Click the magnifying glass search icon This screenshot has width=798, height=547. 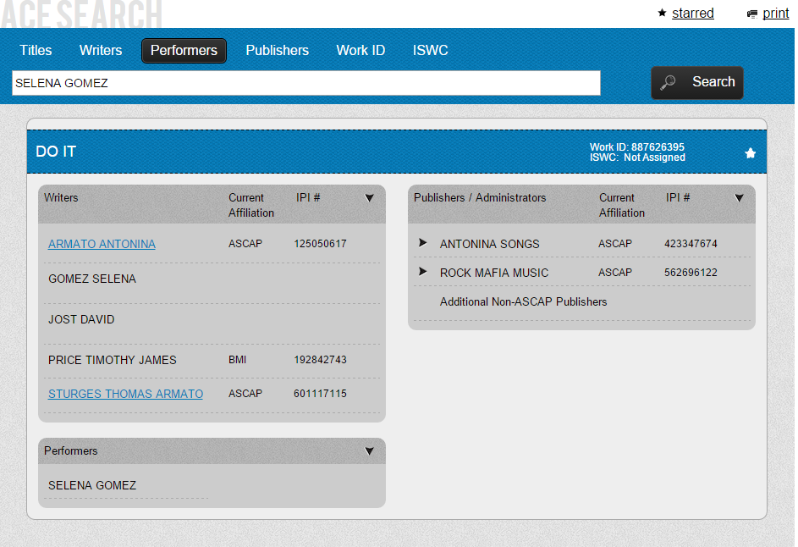point(669,83)
